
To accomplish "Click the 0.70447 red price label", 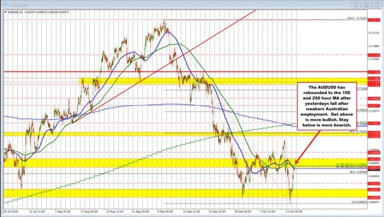I will [374, 123].
